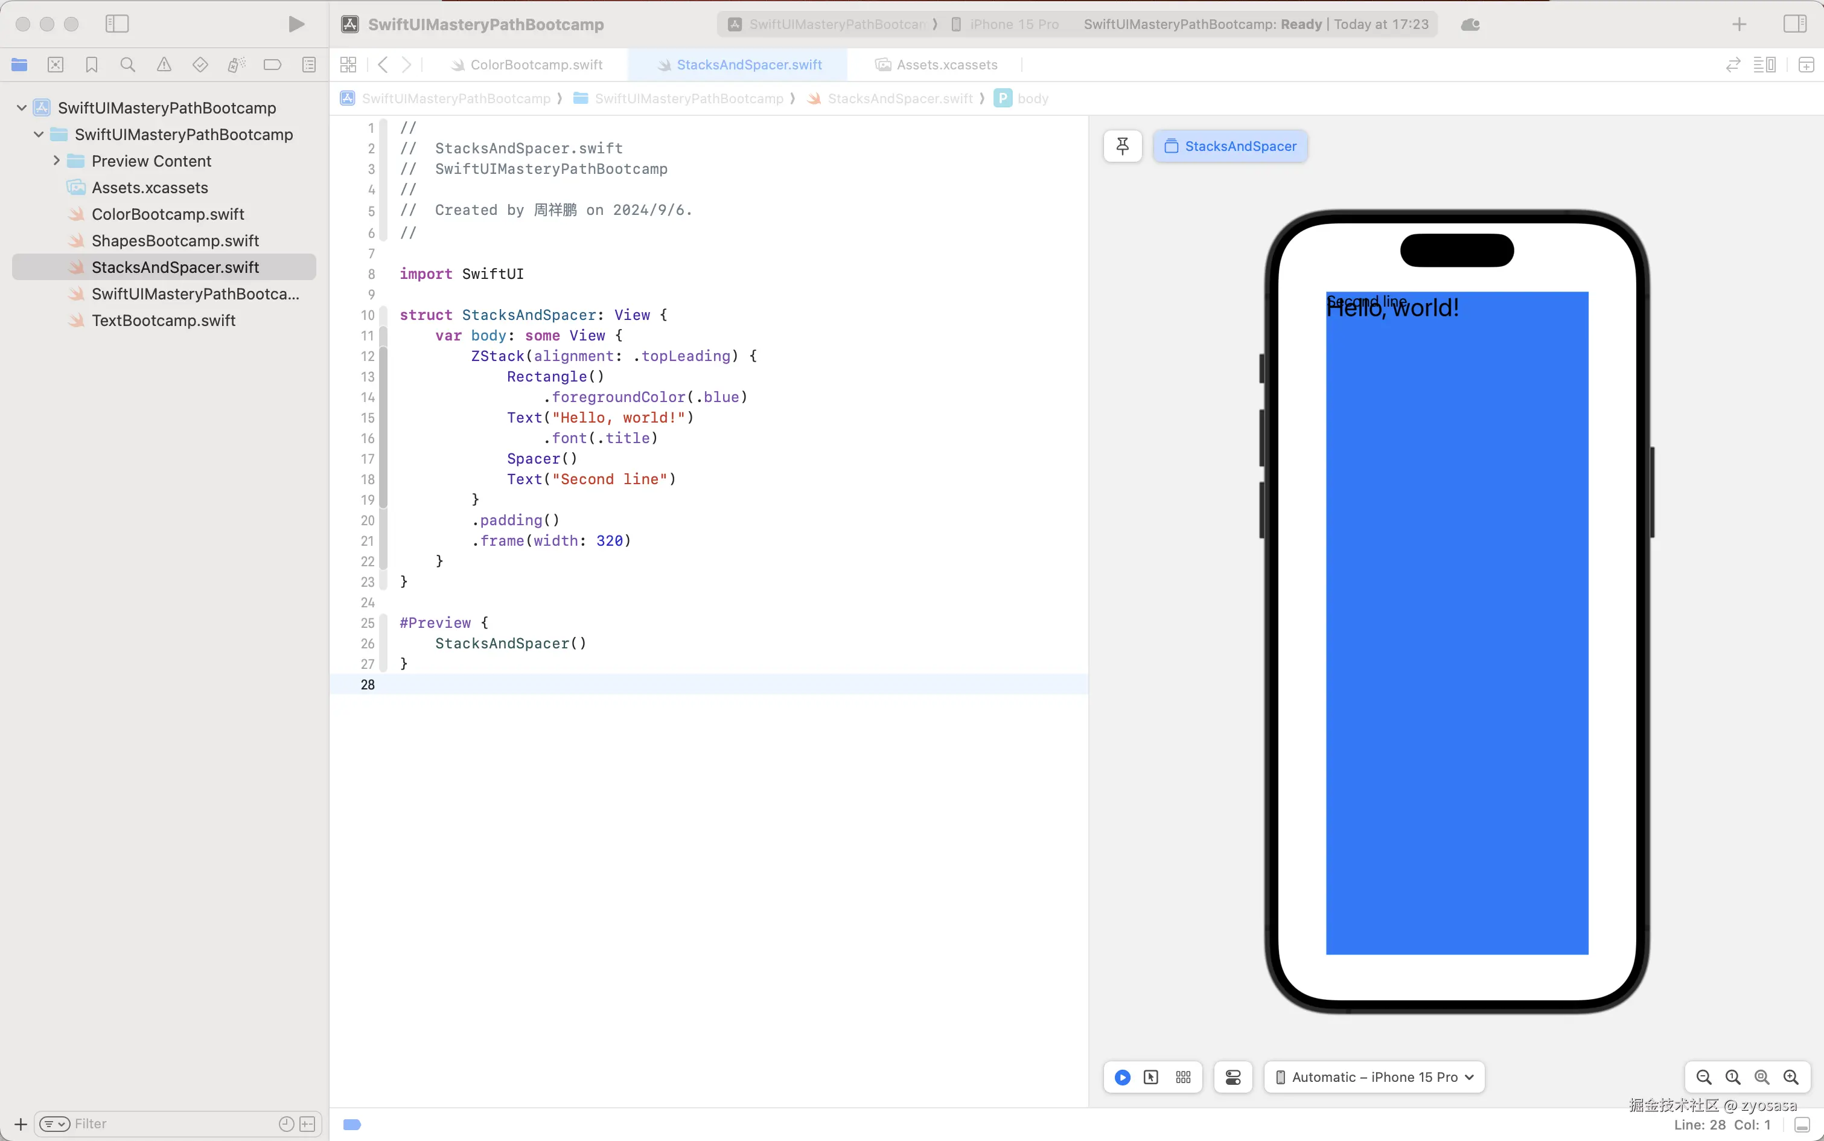Click the StacksAndSpacer preview button
Viewport: 1824px width, 1141px height.
[1230, 145]
